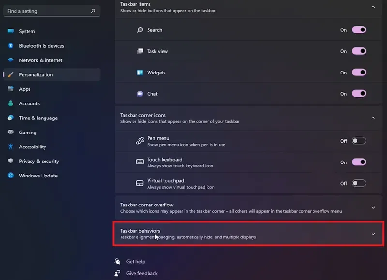Click the Taskbar corner icons title
Image resolution: width=387 pixels, height=280 pixels.
point(143,115)
